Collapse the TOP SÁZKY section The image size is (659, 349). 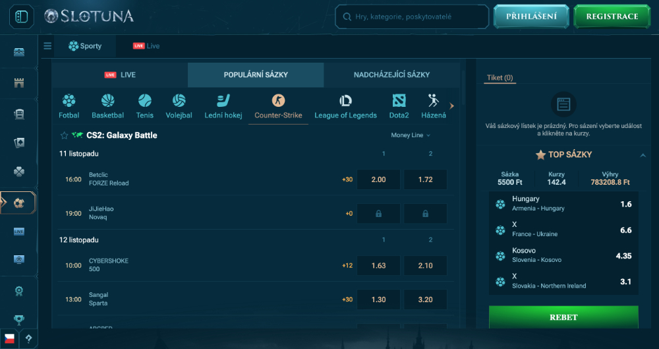click(x=643, y=155)
